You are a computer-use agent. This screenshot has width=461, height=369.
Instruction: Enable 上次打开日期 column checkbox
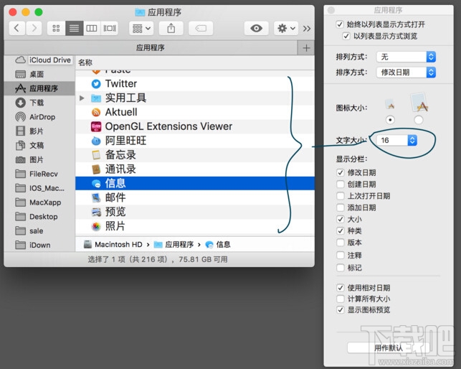[340, 196]
